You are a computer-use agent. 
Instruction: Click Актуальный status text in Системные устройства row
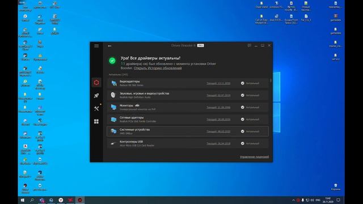tap(252, 131)
